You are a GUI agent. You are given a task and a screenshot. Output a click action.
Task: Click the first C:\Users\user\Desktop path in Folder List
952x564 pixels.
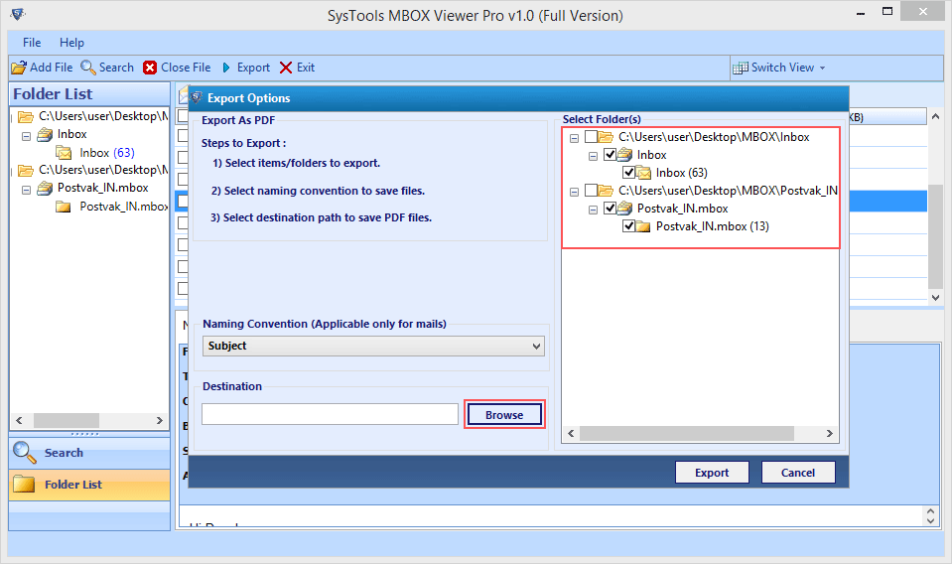pos(103,116)
